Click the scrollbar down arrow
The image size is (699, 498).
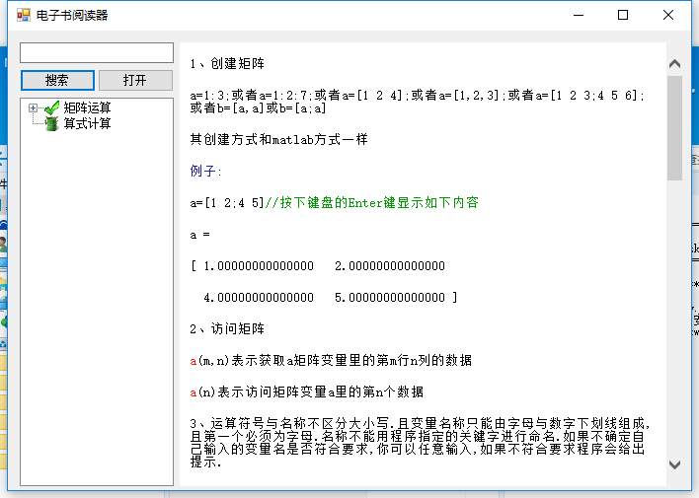click(675, 464)
